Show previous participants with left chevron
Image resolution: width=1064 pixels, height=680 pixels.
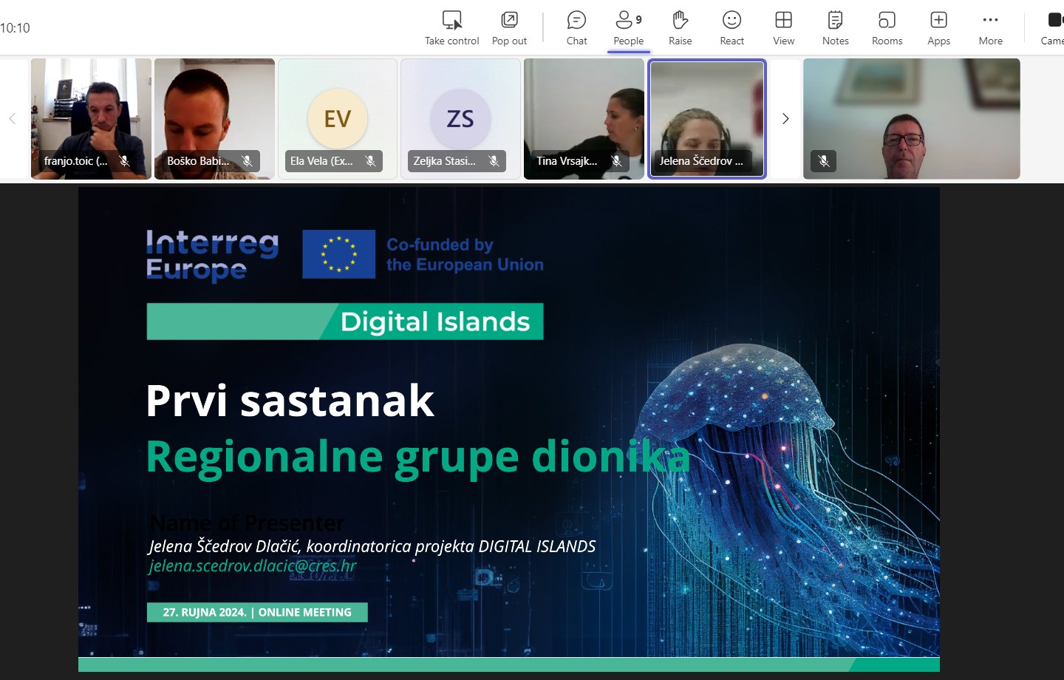click(x=12, y=118)
